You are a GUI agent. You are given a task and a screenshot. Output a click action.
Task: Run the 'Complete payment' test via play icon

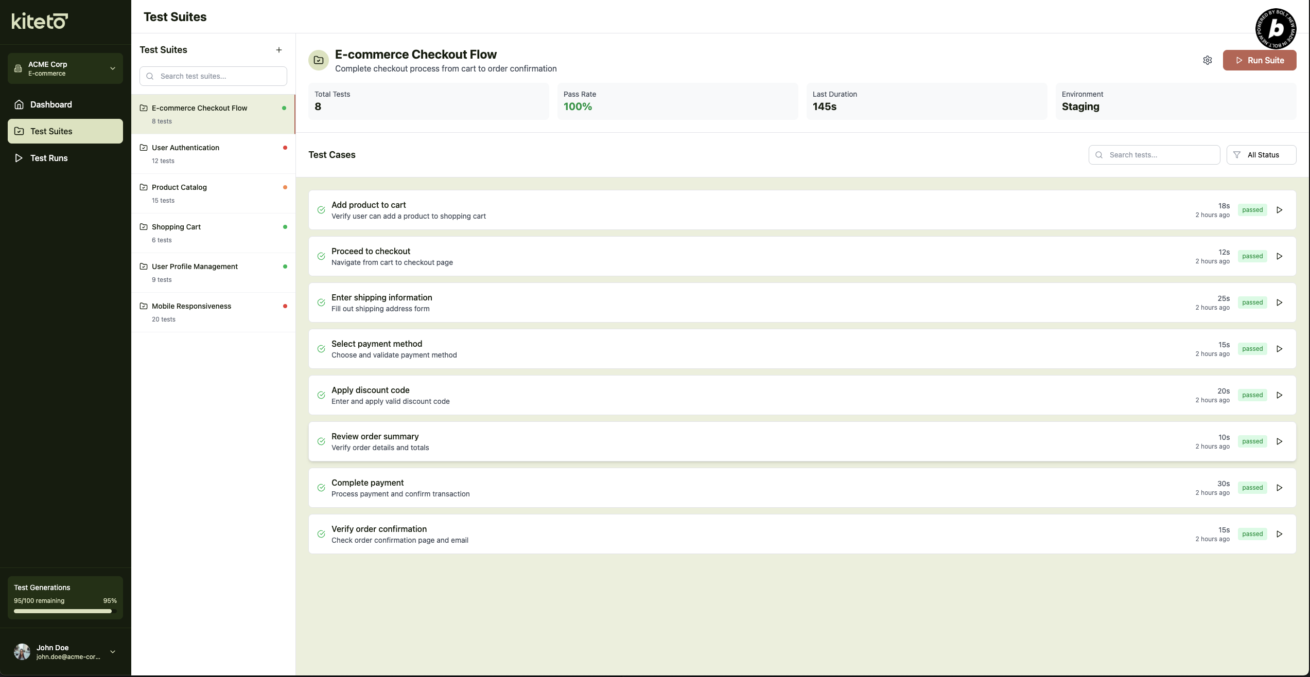click(1279, 488)
